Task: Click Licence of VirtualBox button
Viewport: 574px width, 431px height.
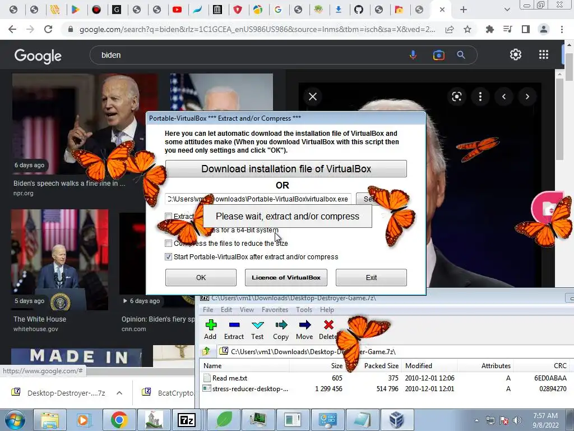Action: [286, 277]
